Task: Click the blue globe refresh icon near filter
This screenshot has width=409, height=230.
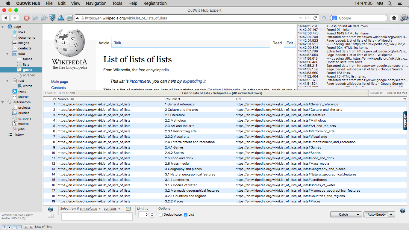Action: (x=51, y=209)
